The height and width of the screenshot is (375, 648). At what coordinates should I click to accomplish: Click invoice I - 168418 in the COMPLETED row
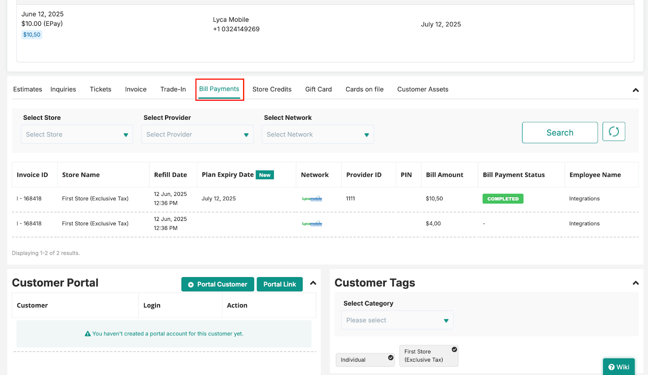point(29,199)
